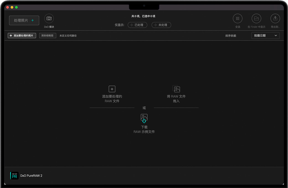Open the Export to (导出到) icon
This screenshot has width=288, height=188.
275,18
